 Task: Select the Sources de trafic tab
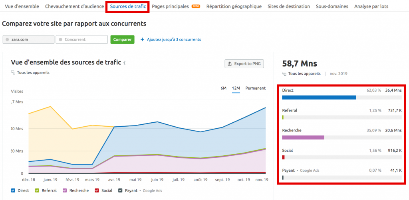click(128, 6)
